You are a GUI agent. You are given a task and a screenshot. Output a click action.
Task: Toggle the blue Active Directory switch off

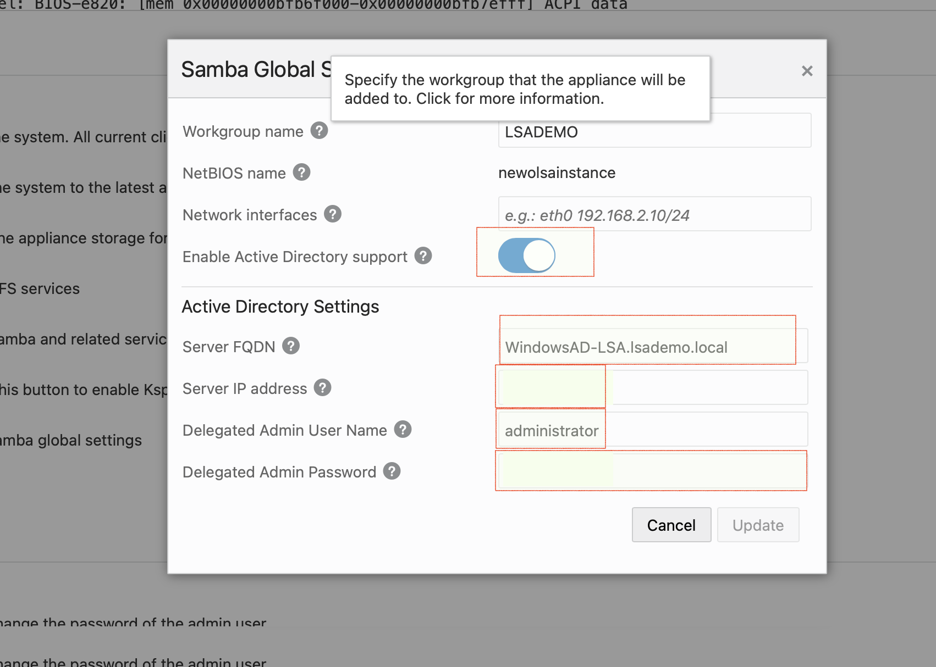click(x=527, y=255)
